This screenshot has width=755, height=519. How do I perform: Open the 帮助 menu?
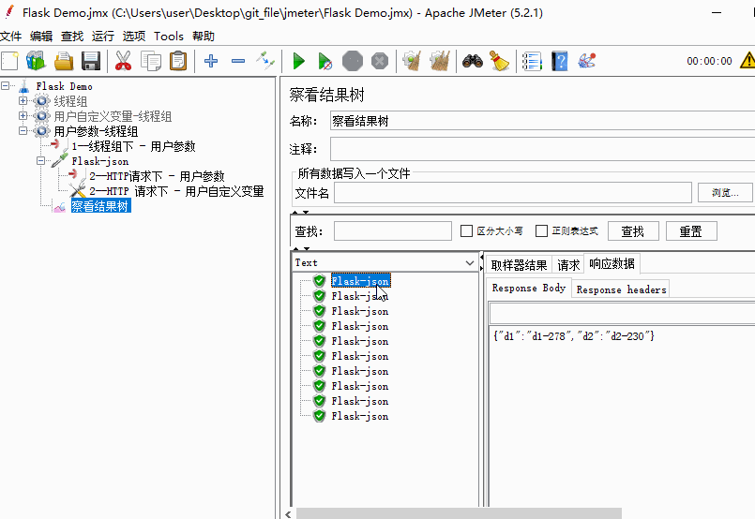(204, 37)
